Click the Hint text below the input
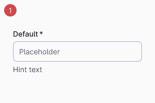The height and width of the screenshot is (103, 155). point(27,70)
